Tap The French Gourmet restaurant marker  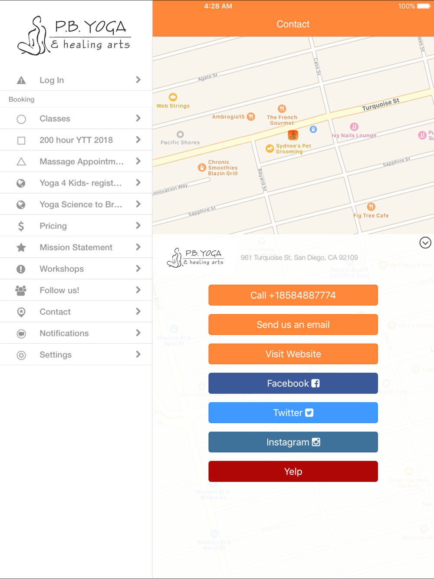pos(282,109)
